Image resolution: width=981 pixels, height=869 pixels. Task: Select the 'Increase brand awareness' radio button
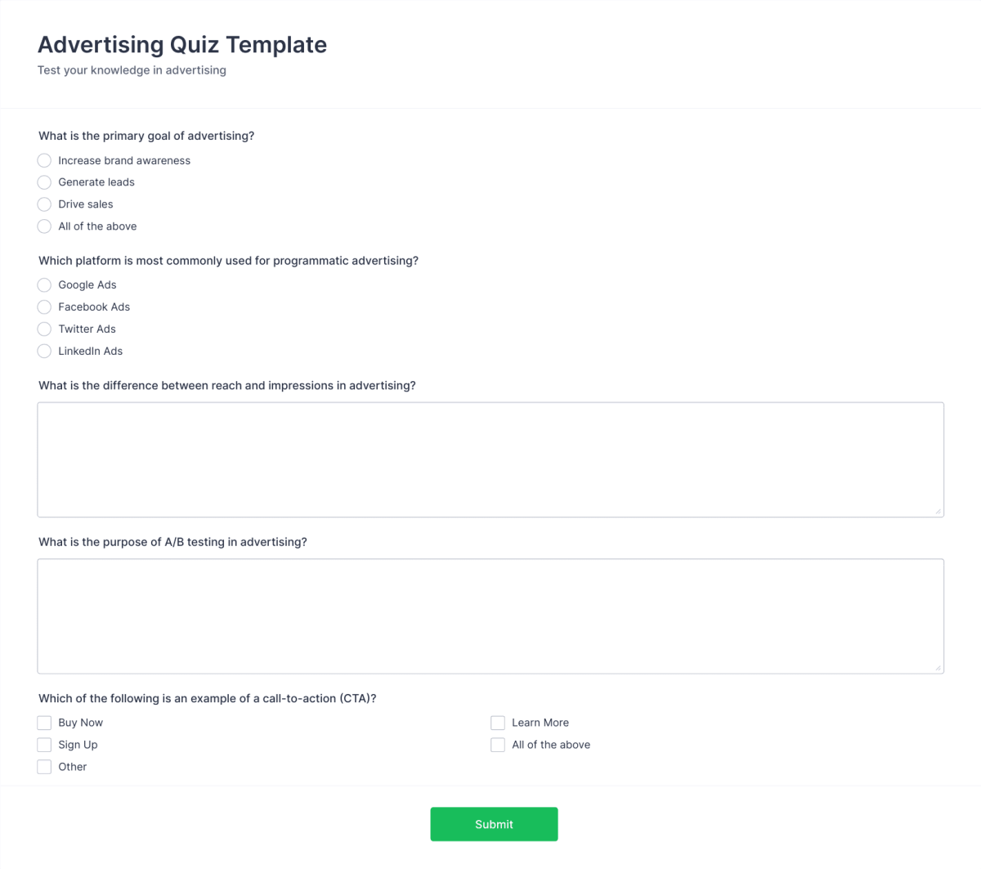(x=44, y=160)
